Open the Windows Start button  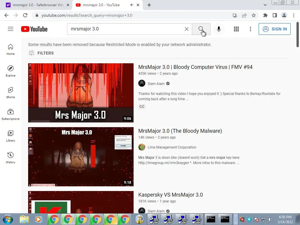[8, 219]
